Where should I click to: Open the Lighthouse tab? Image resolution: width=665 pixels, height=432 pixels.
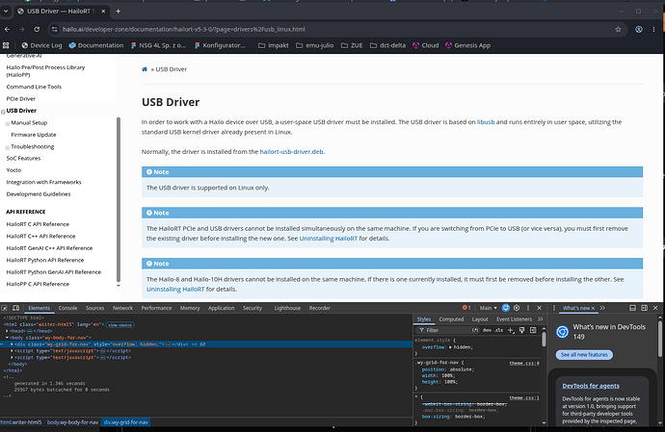click(287, 308)
